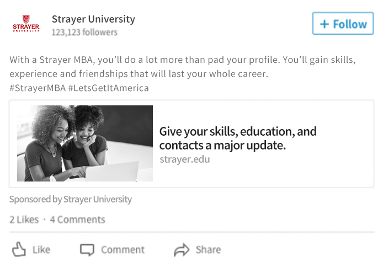
Task: Click the speech bubble Comment icon
Action: pyautogui.click(x=87, y=250)
